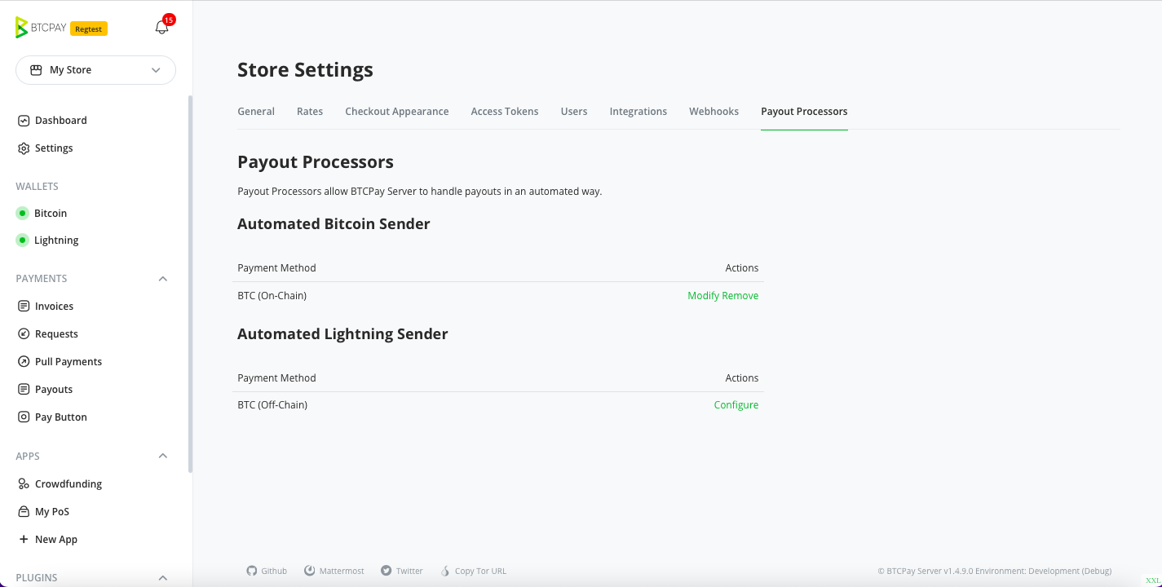1162x587 pixels.
Task: Collapse the Apps section chevron
Action: (x=163, y=457)
